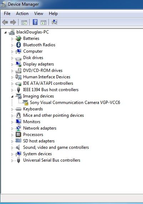The height and width of the screenshot is (204, 143).
Task: Click the Bluetooth Radios icon
Action: click(x=19, y=45)
